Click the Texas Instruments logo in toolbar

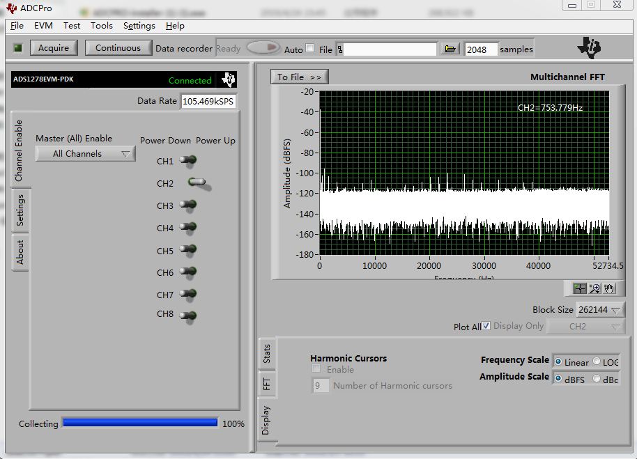[x=589, y=48]
